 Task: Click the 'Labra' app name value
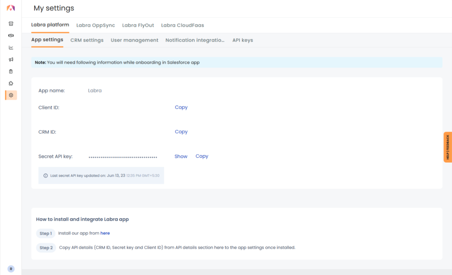[95, 90]
